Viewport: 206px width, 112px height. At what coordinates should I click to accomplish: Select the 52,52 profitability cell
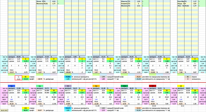click(139, 108)
